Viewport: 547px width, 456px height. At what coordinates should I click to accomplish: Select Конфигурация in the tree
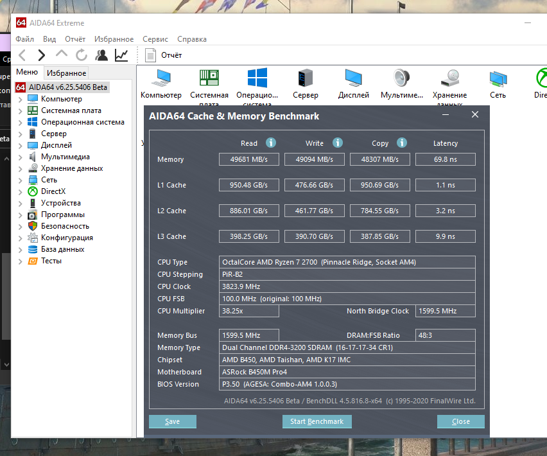pyautogui.click(x=67, y=238)
